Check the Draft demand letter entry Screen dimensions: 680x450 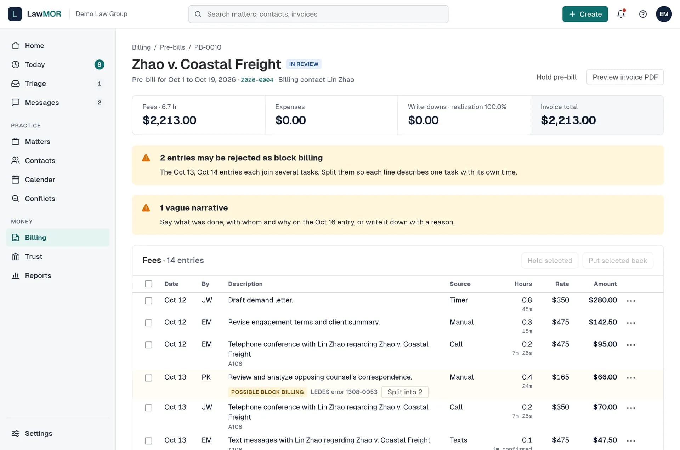[x=148, y=301]
